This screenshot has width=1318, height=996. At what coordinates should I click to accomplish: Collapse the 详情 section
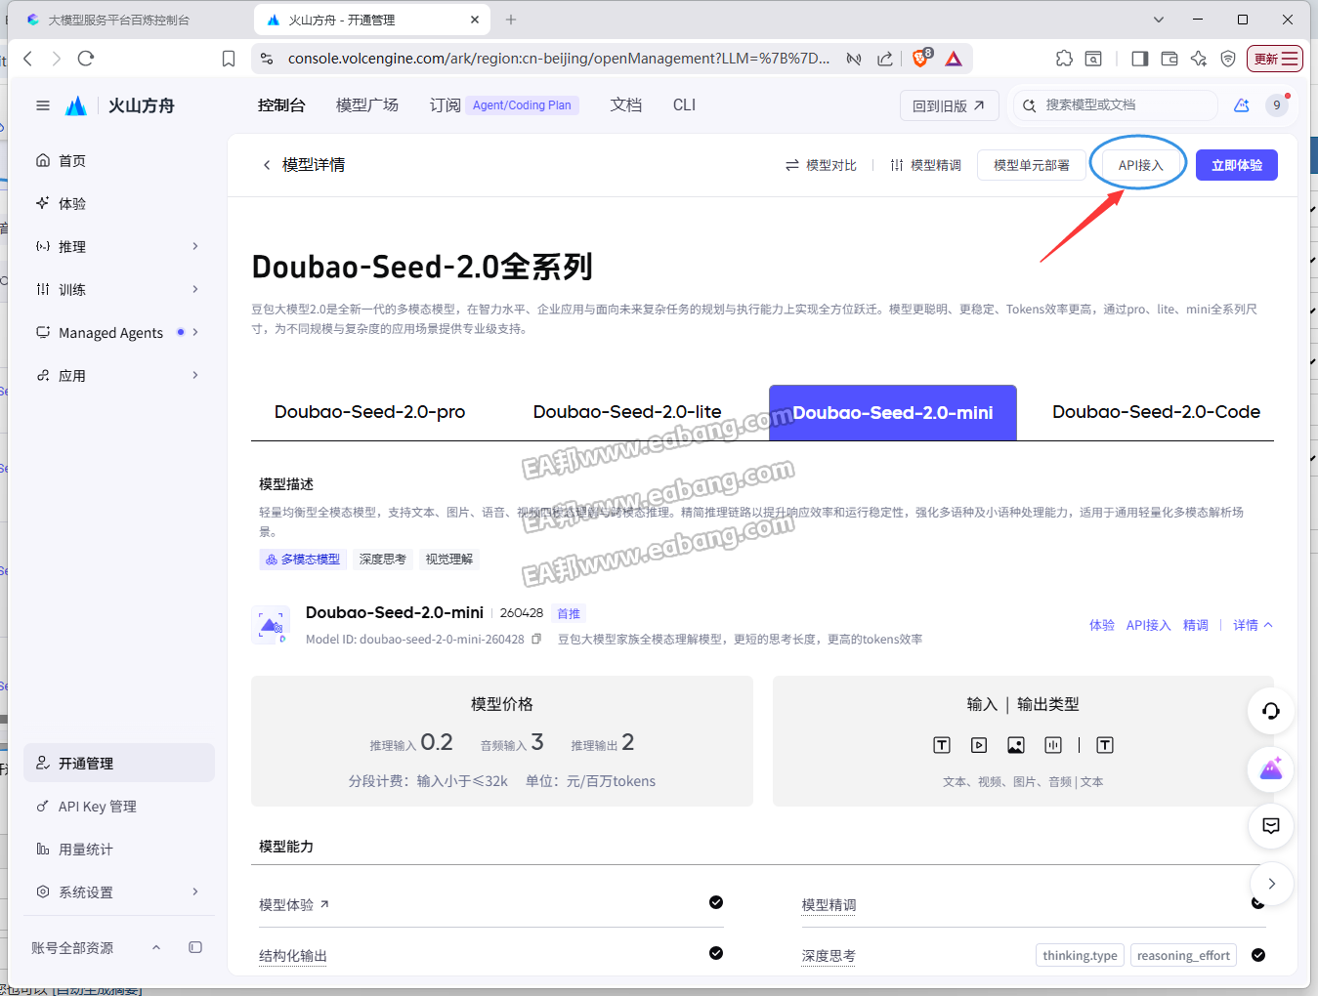click(1253, 625)
